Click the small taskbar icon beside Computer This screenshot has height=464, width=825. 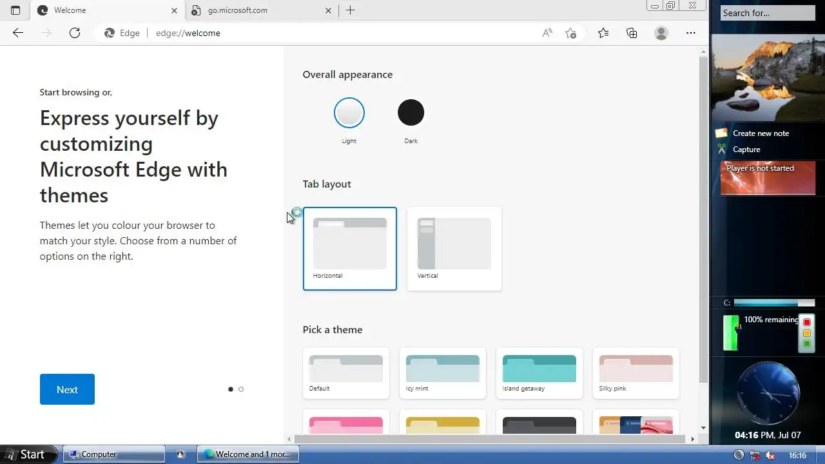pyautogui.click(x=180, y=454)
